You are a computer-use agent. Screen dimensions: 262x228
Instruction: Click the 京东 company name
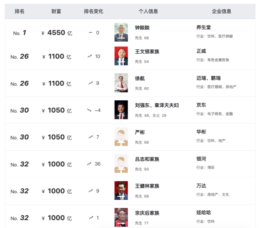[201, 105]
